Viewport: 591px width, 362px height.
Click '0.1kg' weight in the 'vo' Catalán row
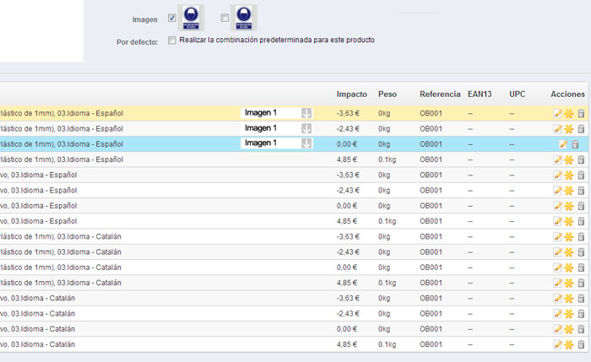387,344
